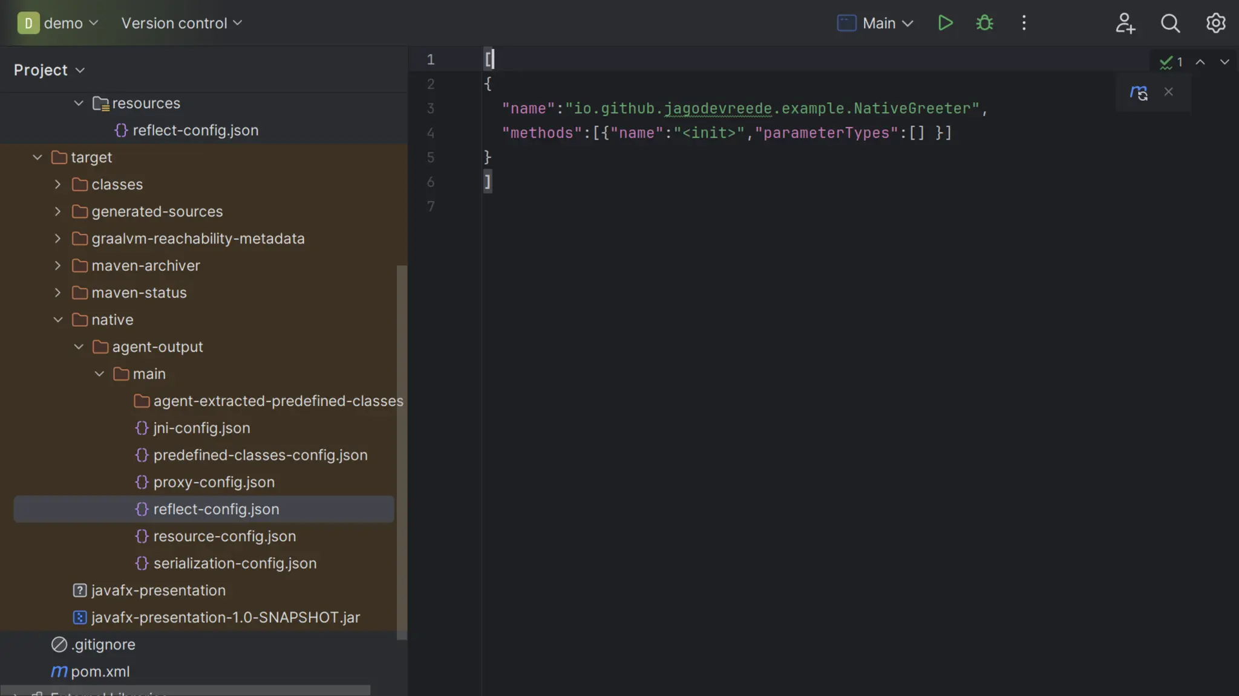Jump to next highlighted problem arrow
The width and height of the screenshot is (1239, 696).
[1224, 62]
